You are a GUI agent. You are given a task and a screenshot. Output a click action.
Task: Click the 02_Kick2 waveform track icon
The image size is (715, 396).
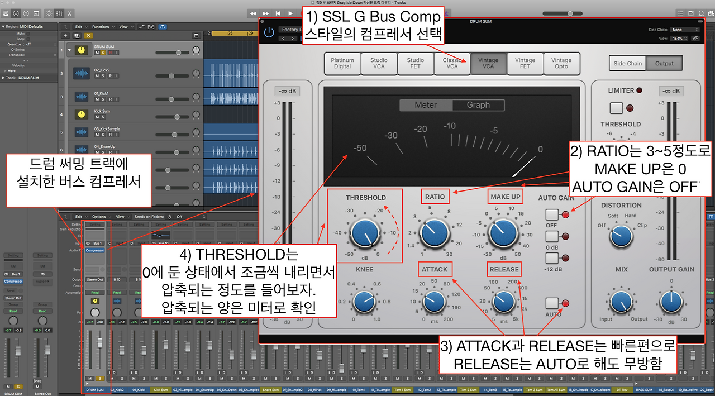82,73
